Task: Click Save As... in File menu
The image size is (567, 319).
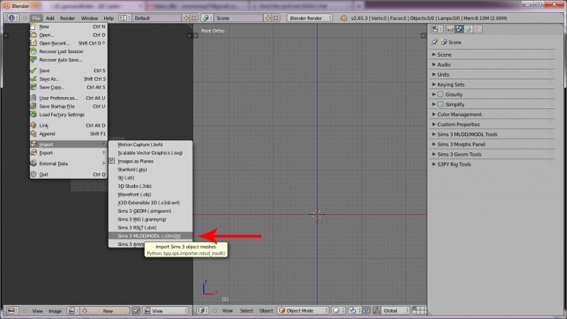Action: (x=68, y=79)
